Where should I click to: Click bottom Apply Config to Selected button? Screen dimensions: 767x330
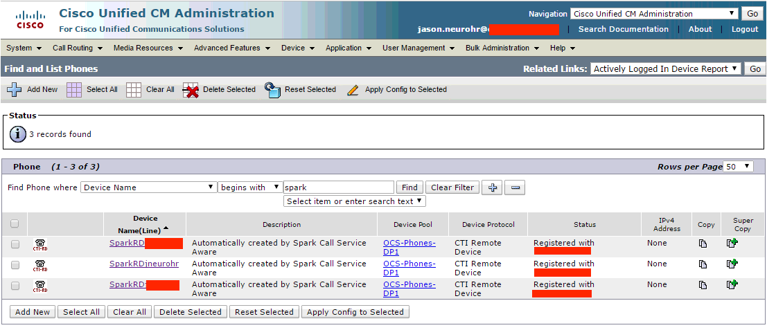tap(355, 312)
